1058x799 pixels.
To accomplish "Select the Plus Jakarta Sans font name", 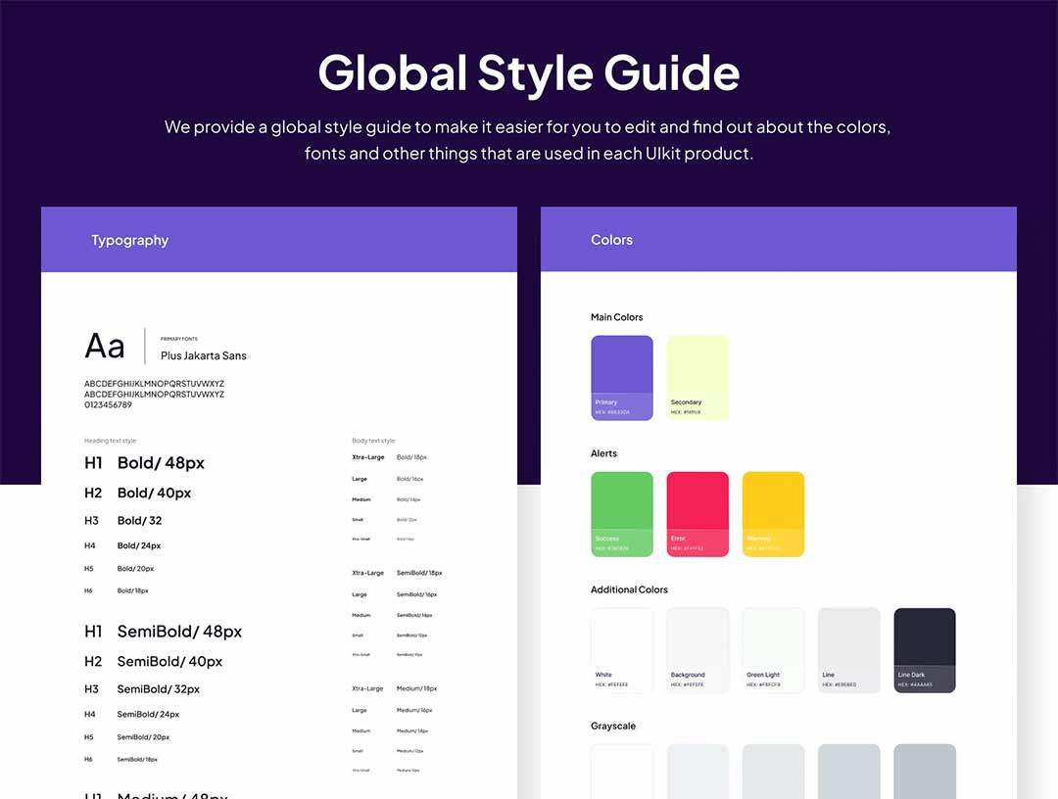I will coord(204,355).
